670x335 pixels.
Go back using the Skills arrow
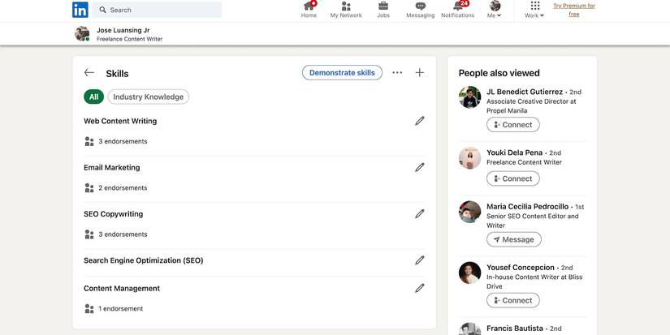tap(89, 72)
